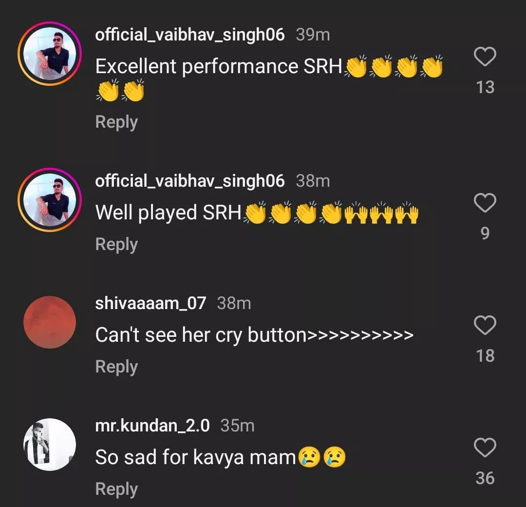The image size is (526, 507).
Task: View the 36 likes count
Action: 485,478
